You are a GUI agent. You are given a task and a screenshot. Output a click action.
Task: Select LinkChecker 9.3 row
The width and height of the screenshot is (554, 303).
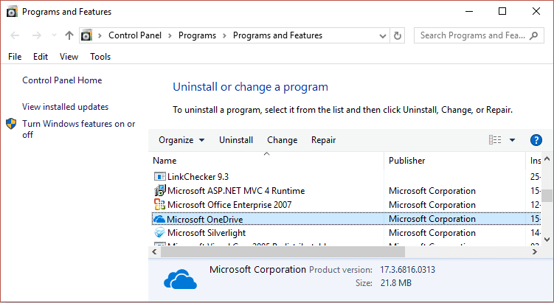click(346, 177)
